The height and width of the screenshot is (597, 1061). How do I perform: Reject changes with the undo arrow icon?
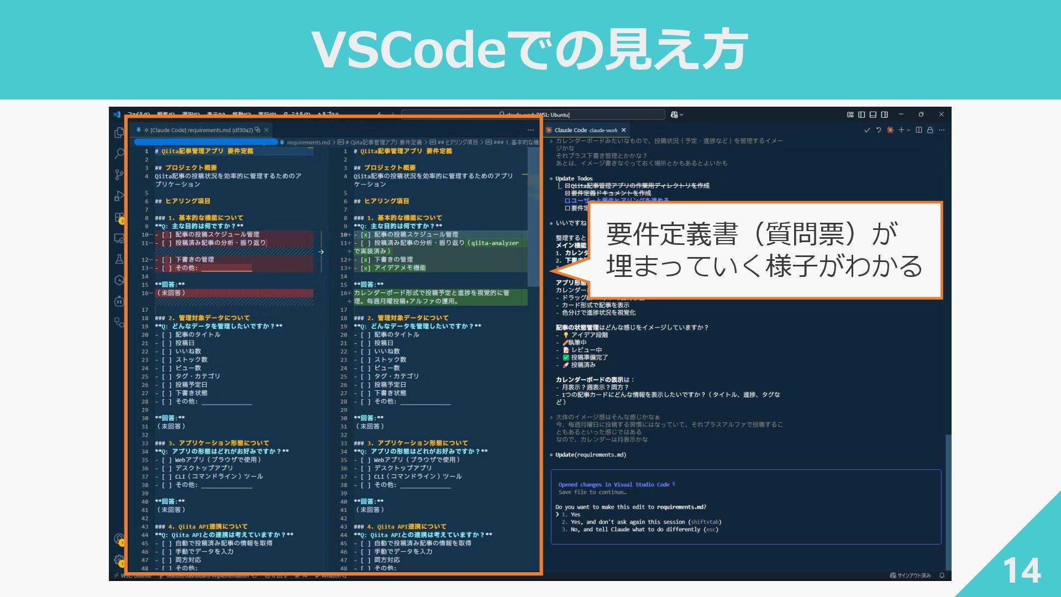click(x=879, y=130)
